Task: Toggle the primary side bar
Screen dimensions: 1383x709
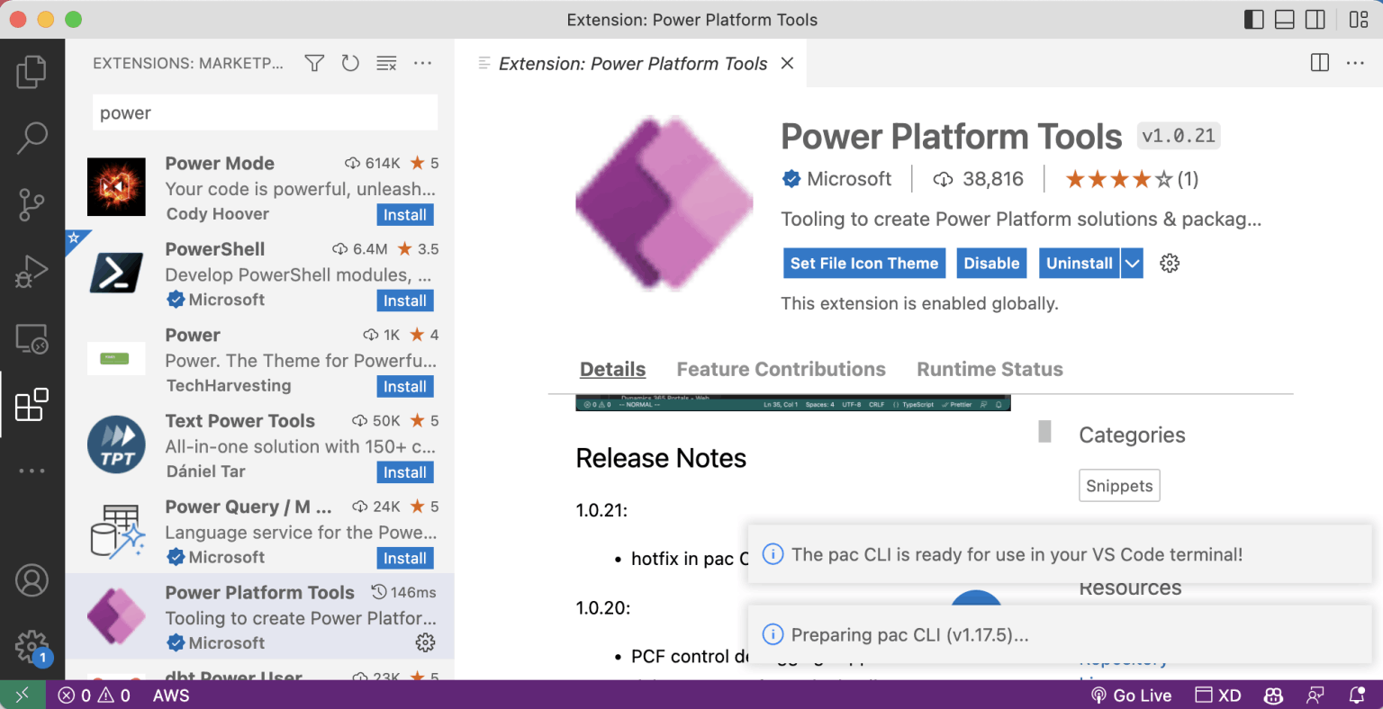Action: point(1254,20)
